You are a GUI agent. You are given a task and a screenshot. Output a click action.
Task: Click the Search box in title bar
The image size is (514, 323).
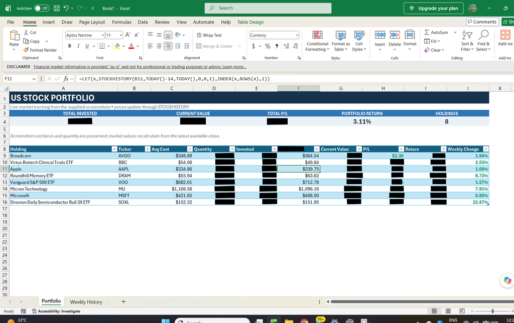tap(268, 8)
